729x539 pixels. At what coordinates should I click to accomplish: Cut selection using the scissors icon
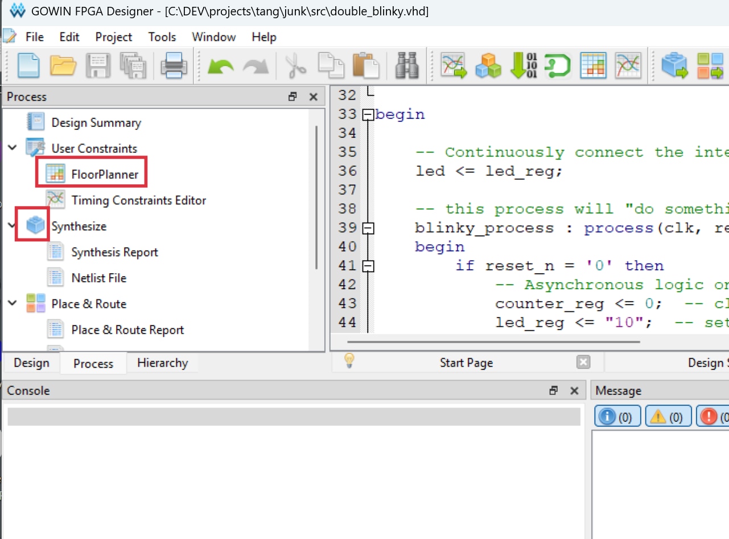coord(295,65)
